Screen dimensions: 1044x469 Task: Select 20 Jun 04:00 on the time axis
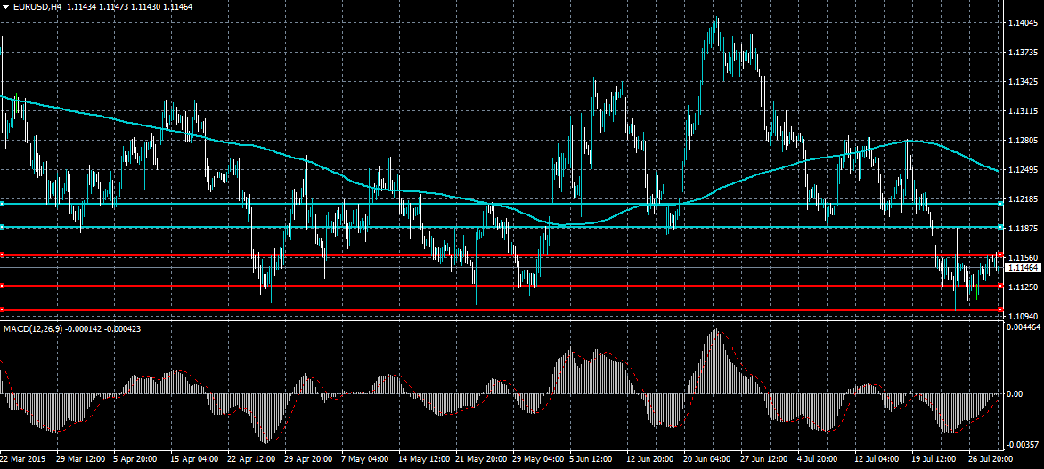[707, 460]
